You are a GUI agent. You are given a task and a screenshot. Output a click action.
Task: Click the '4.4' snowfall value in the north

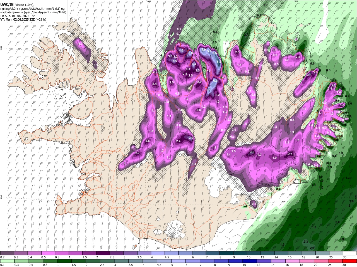[194, 65]
